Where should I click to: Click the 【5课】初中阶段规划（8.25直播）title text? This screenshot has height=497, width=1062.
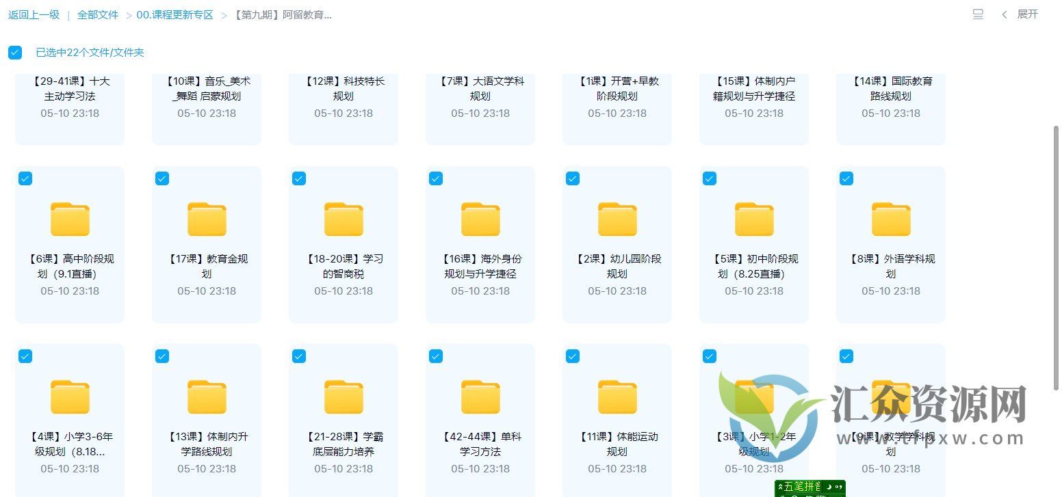(754, 267)
